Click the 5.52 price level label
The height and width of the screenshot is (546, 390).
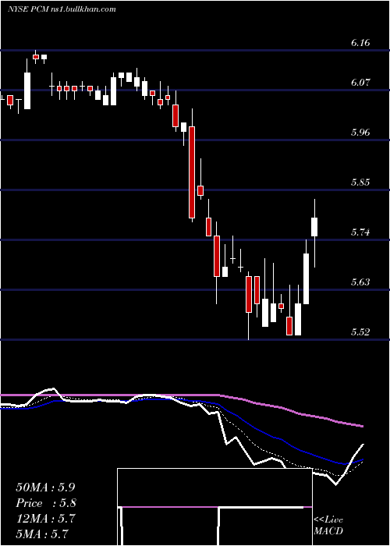pos(360,331)
